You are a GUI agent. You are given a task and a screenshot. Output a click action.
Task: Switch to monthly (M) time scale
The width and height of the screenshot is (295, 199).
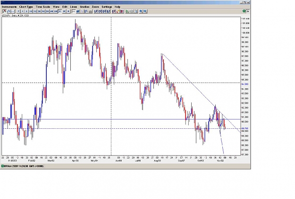(x=68, y=11)
